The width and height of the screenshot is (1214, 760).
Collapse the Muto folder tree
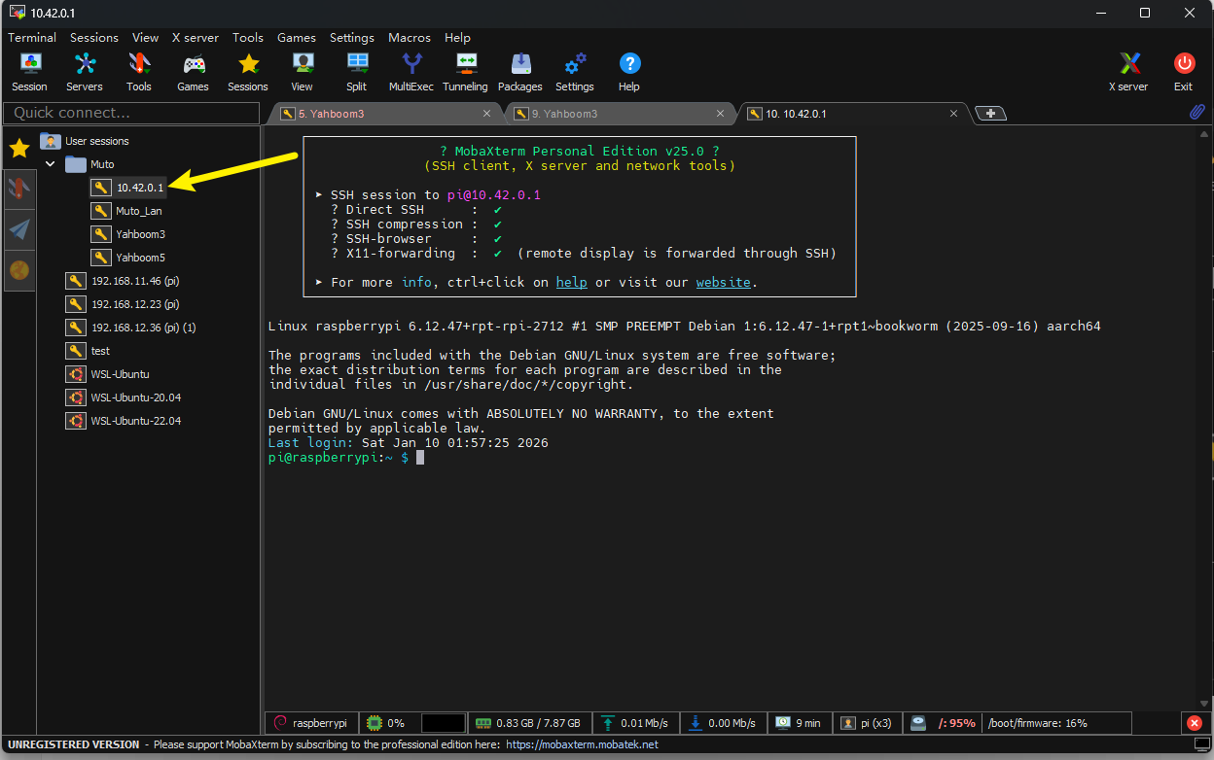[51, 164]
